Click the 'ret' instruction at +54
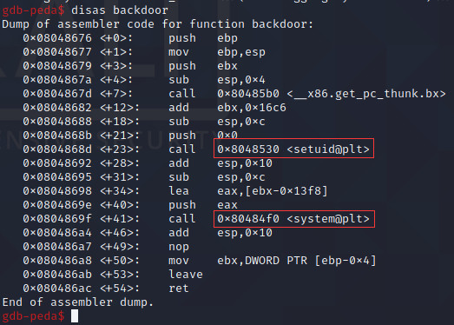Viewport: 454px width, 325px height. [179, 289]
